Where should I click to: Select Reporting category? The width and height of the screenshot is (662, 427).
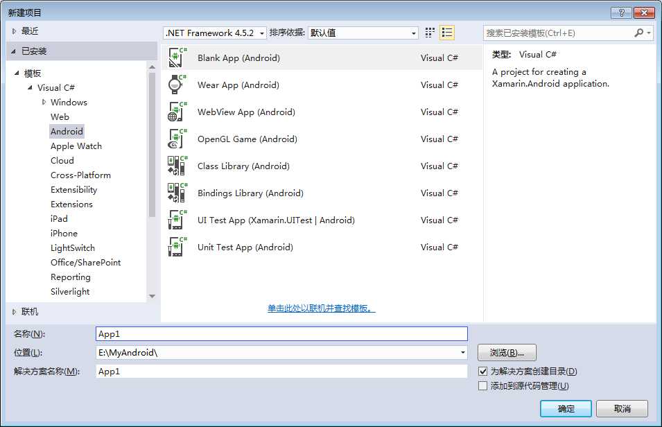click(x=71, y=277)
